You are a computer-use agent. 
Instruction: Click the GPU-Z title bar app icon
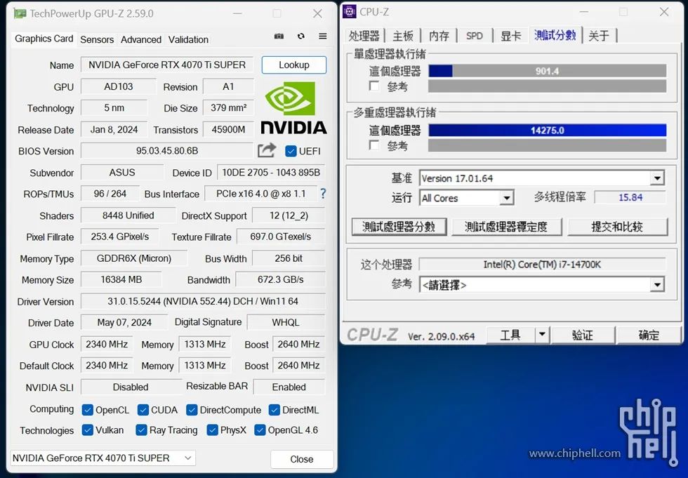tap(20, 13)
